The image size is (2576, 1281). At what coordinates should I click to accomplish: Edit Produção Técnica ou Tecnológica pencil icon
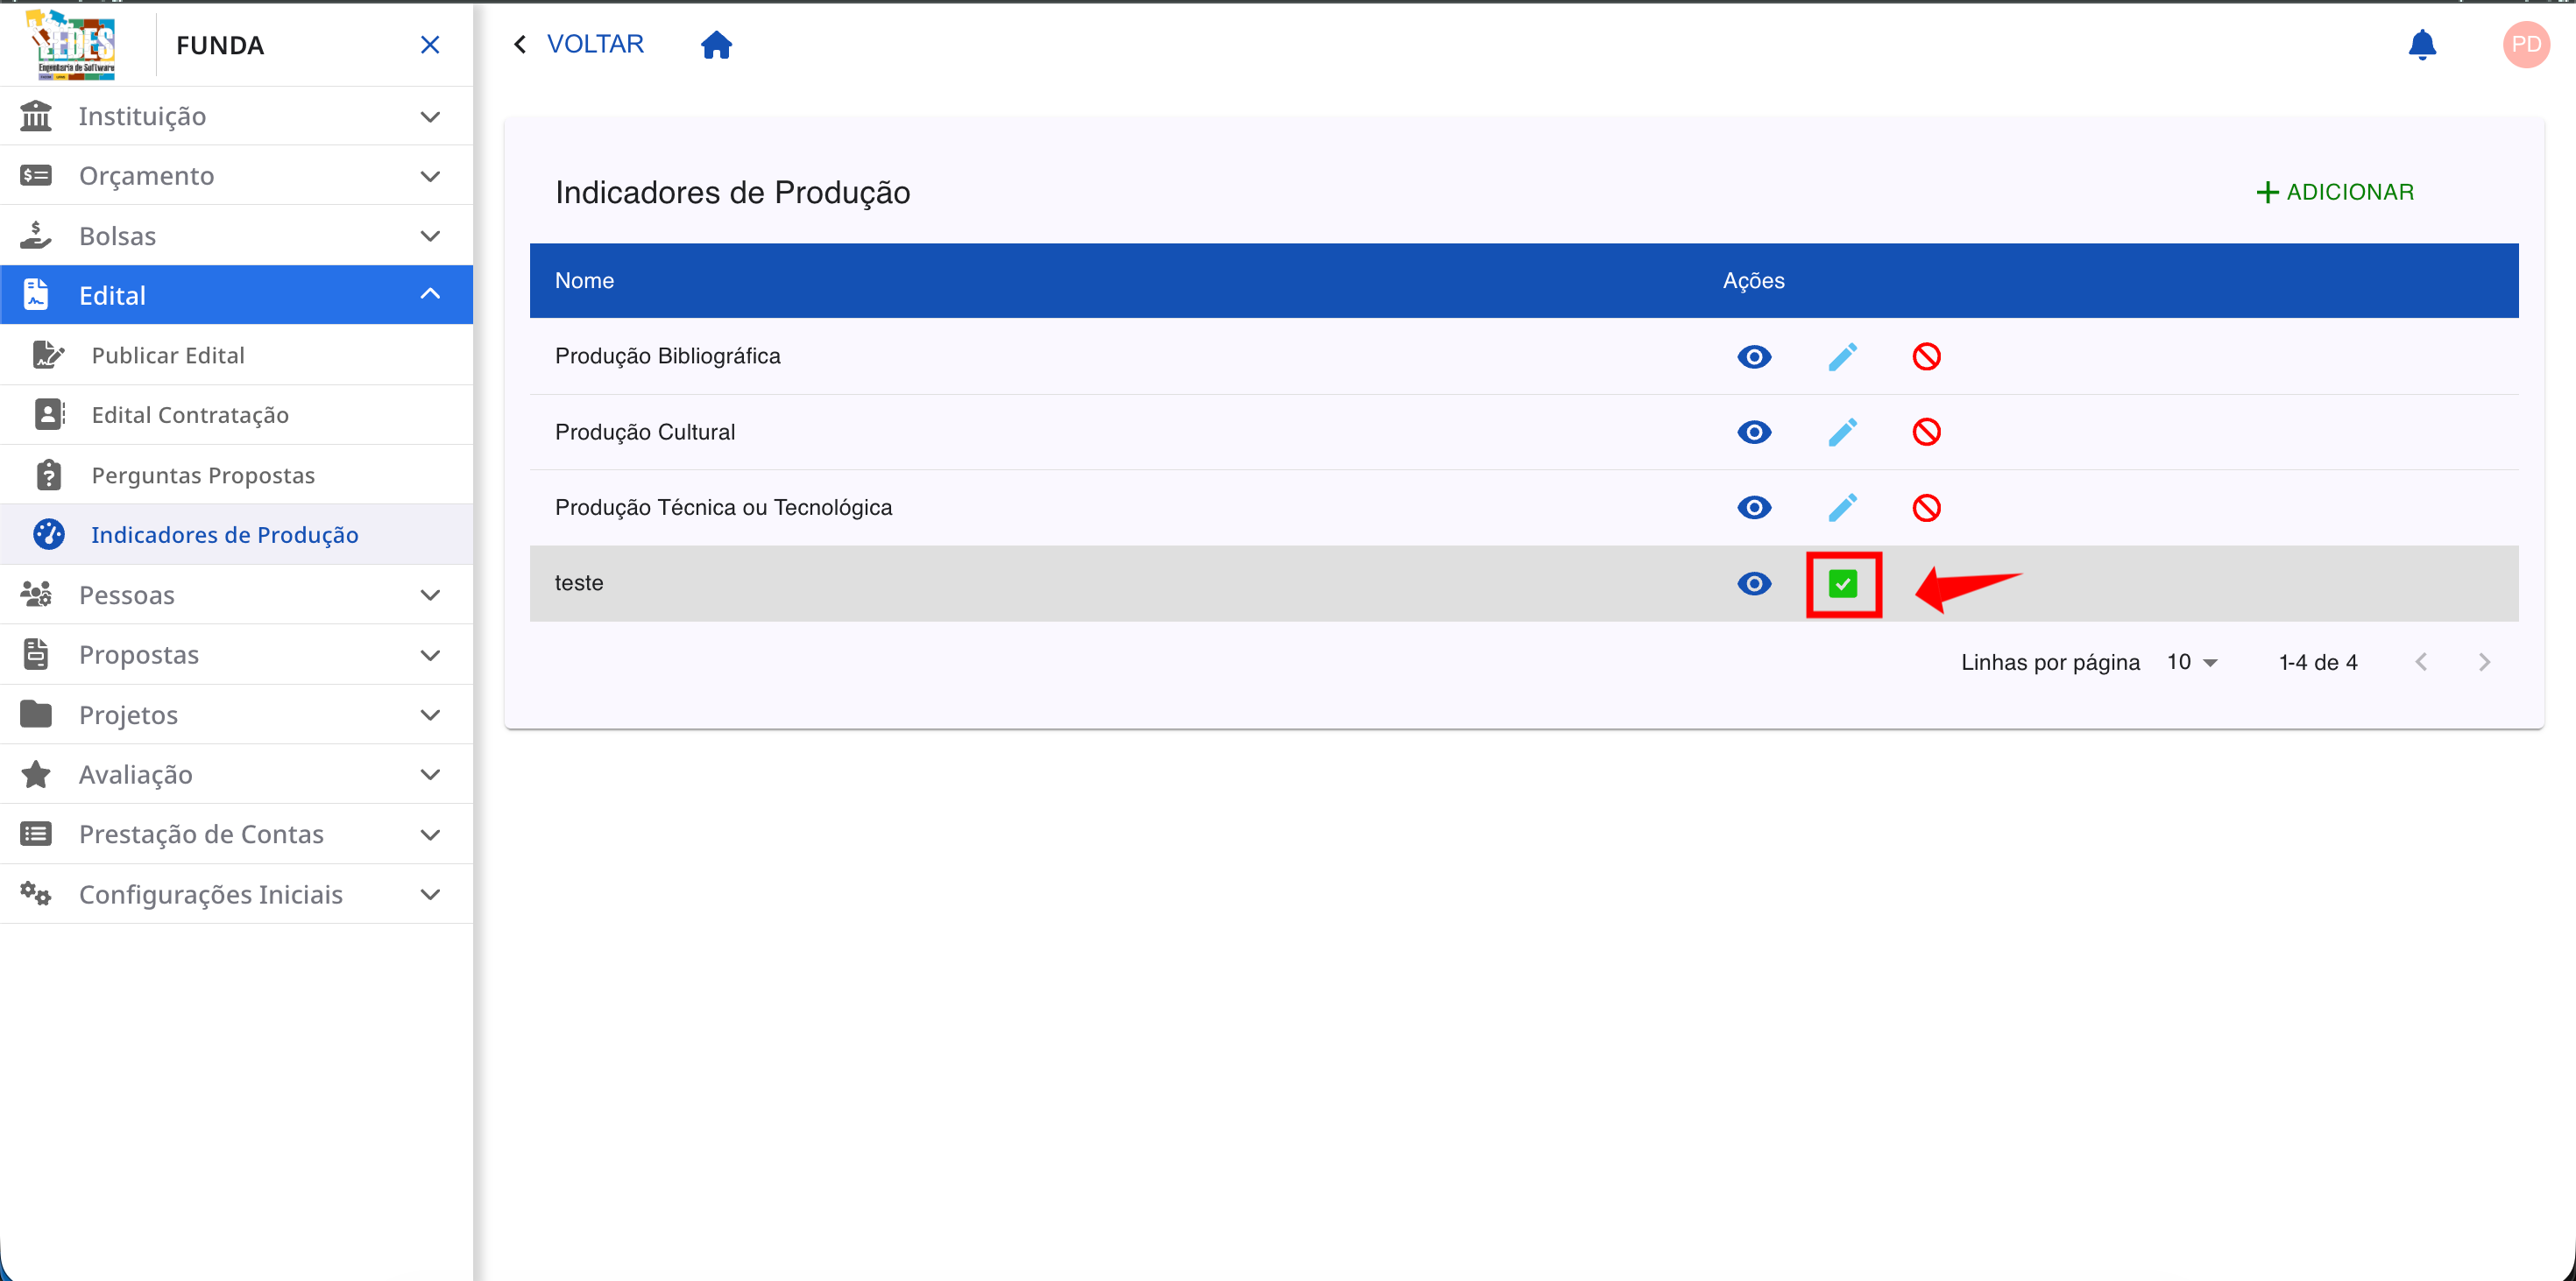(1842, 508)
